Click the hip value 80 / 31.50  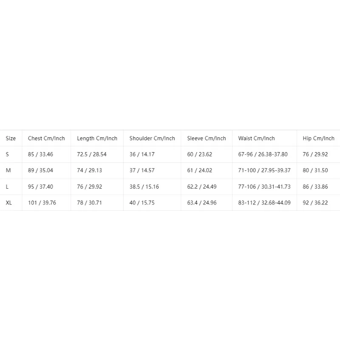click(315, 170)
